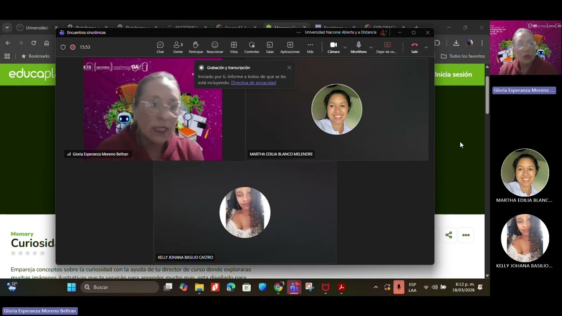
Task: Open the Teams title bar ellipsis menu
Action: coord(299,32)
